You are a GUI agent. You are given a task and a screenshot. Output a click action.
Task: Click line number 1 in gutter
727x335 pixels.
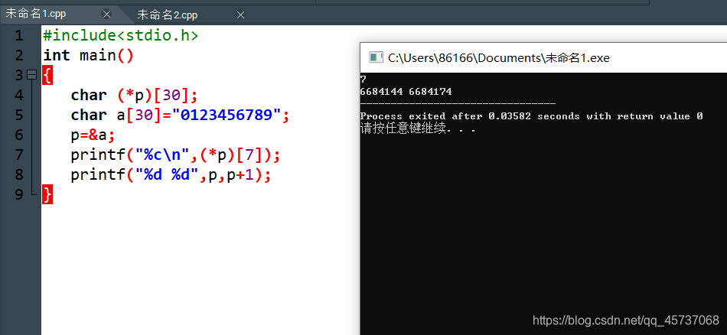pyautogui.click(x=18, y=35)
